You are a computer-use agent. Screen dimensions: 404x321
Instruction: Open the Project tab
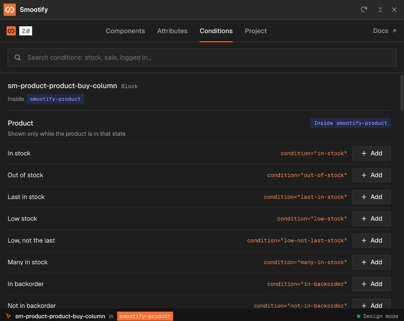coord(256,31)
